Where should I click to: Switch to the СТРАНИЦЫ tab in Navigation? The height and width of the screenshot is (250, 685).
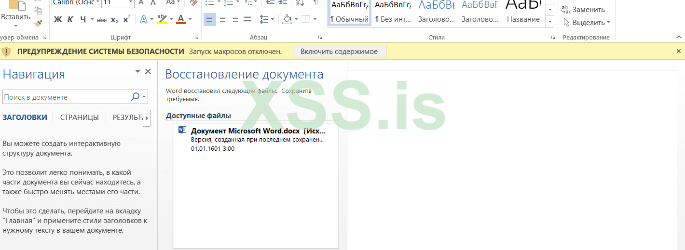tap(79, 118)
